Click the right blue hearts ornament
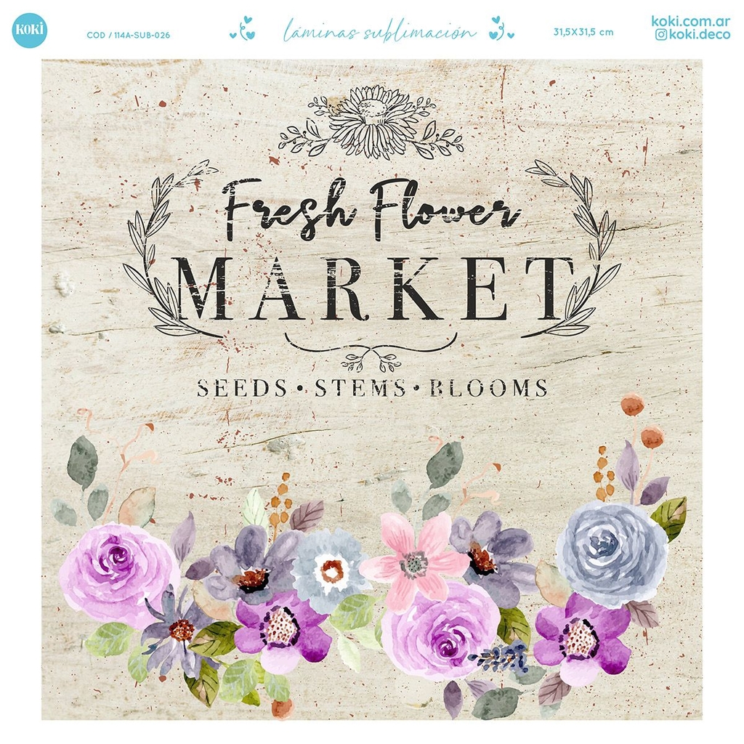 click(501, 28)
